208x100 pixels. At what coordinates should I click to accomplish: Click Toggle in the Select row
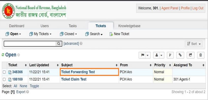pos(34,86)
